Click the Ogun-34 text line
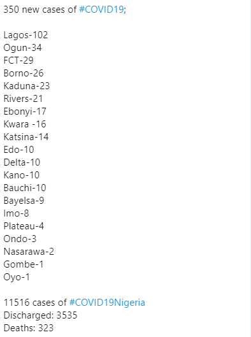 point(22,48)
